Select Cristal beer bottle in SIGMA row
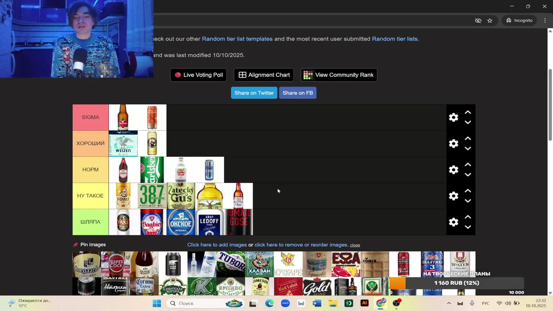Viewport: 553px width, 311px height. pos(123,117)
